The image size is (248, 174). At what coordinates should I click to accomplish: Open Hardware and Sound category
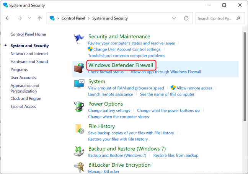click(29, 62)
